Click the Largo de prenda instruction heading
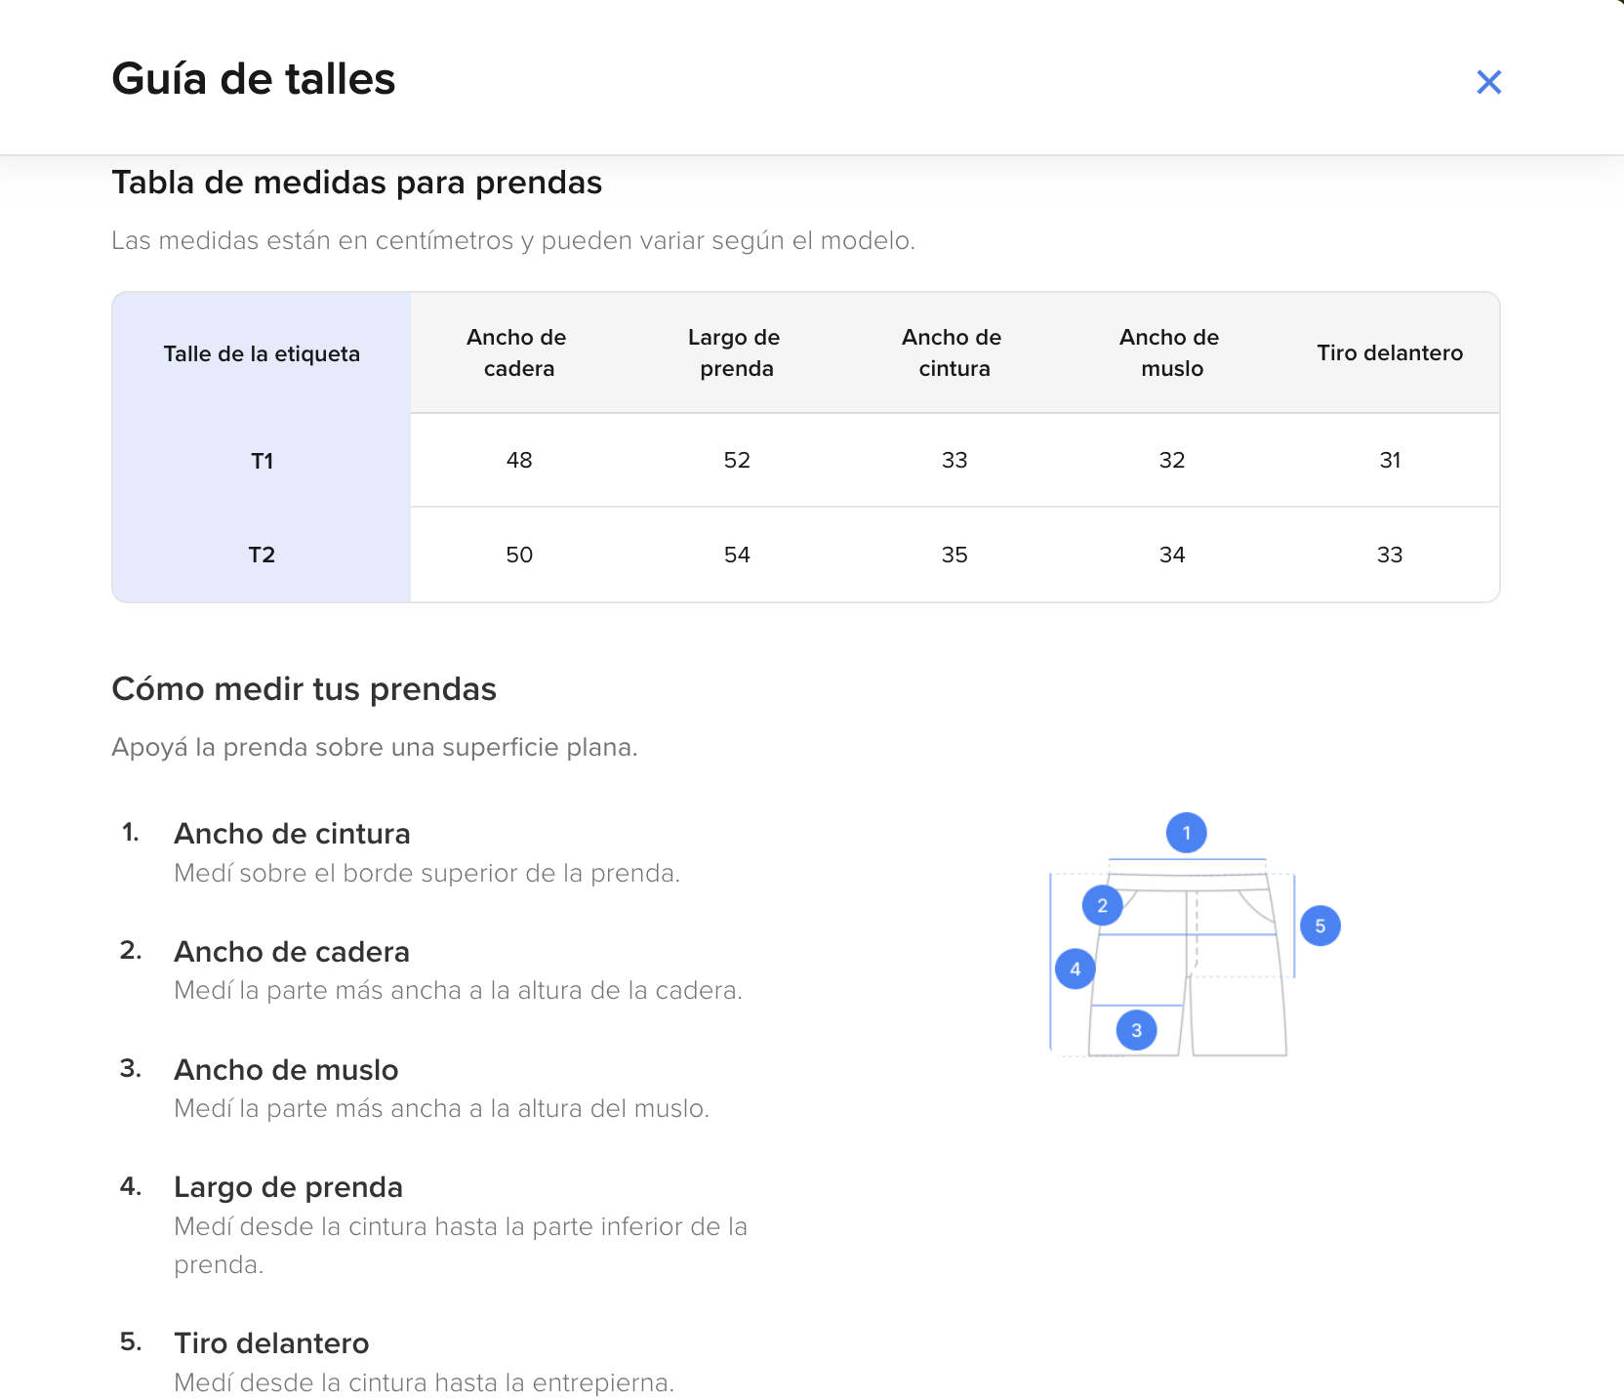The width and height of the screenshot is (1624, 1400). point(288,1187)
